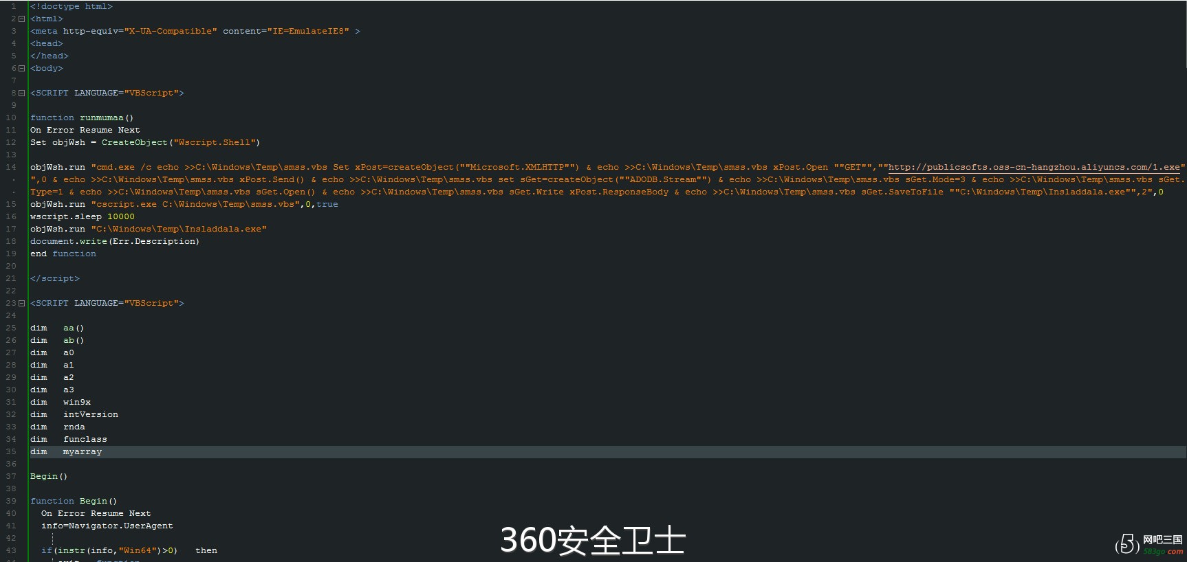This screenshot has width=1187, height=562.
Task: Click the "dim funclass" declaration
Action: 69,439
